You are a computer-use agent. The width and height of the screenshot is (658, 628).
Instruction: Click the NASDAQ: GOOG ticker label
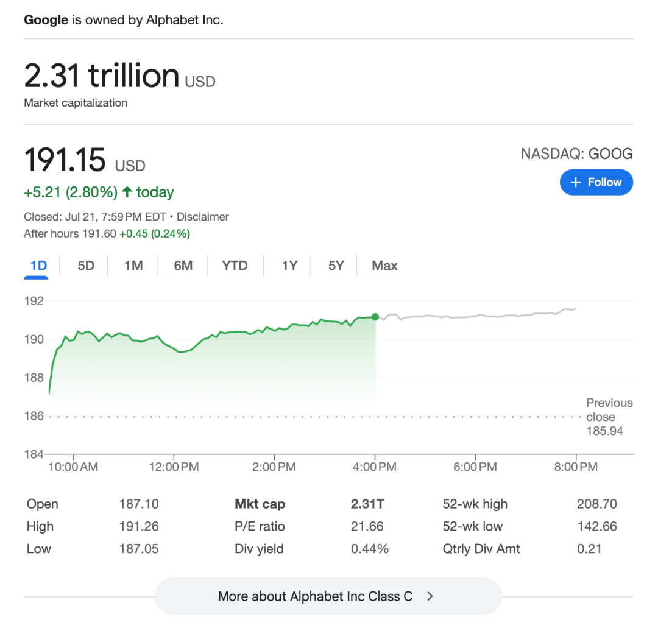pos(576,154)
